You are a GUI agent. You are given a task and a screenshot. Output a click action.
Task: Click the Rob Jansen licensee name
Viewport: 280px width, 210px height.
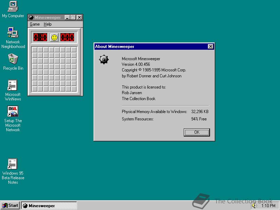click(x=132, y=93)
